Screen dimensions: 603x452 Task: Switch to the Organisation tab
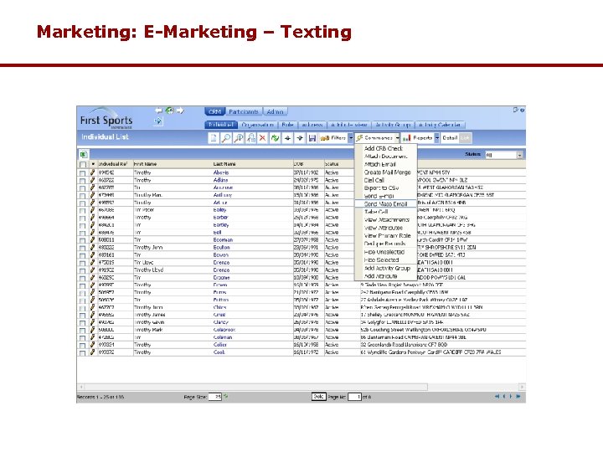tap(257, 125)
